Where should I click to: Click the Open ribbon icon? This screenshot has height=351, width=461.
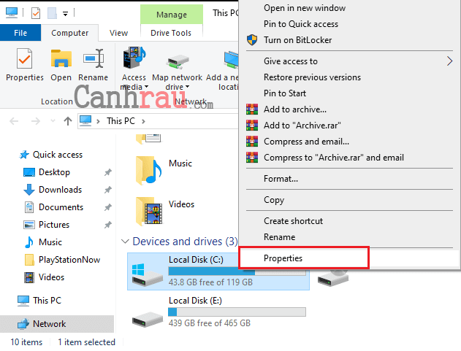tap(61, 59)
